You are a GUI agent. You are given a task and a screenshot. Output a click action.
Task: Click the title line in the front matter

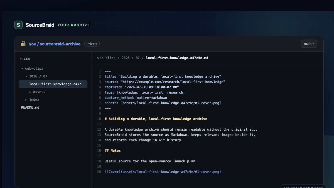point(163,77)
